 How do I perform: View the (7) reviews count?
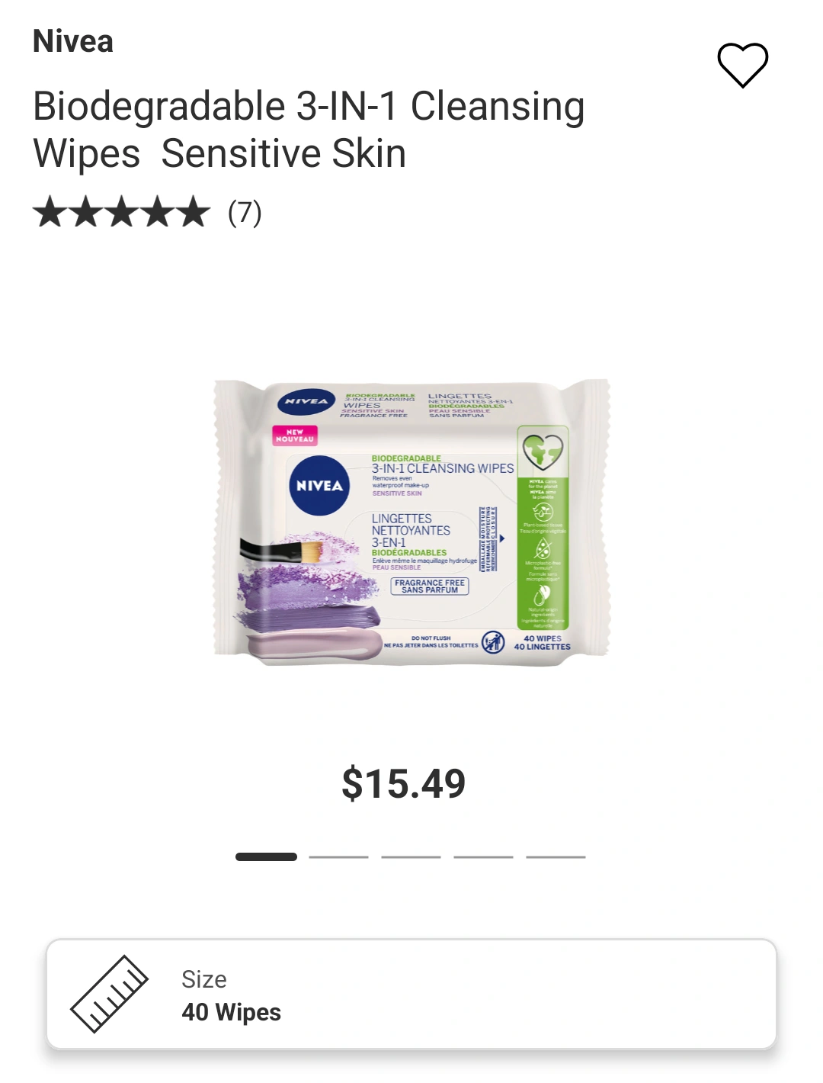point(245,213)
